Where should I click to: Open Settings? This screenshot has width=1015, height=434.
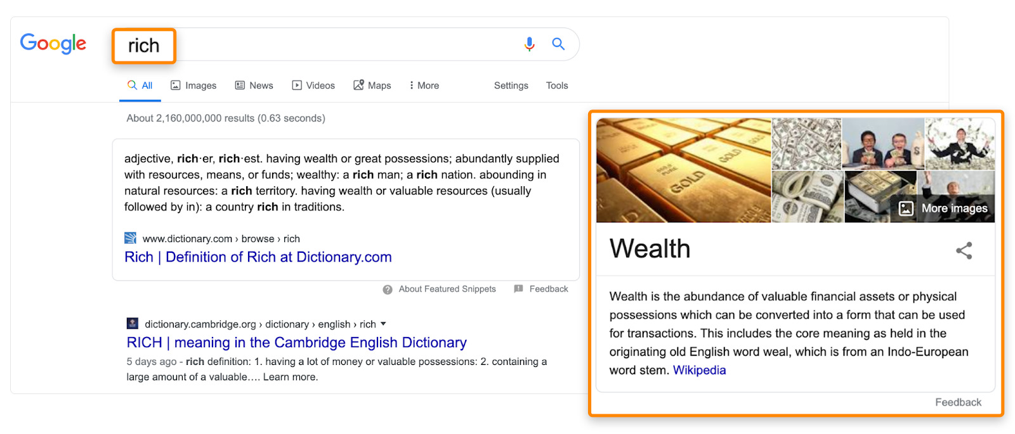(x=511, y=85)
